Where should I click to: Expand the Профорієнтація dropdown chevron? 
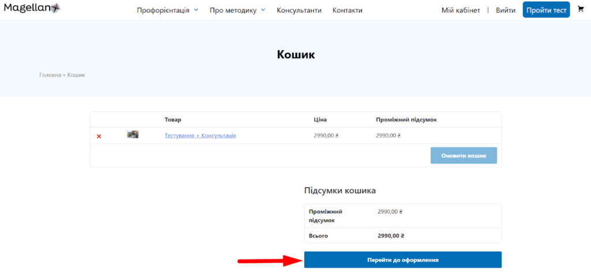(196, 10)
